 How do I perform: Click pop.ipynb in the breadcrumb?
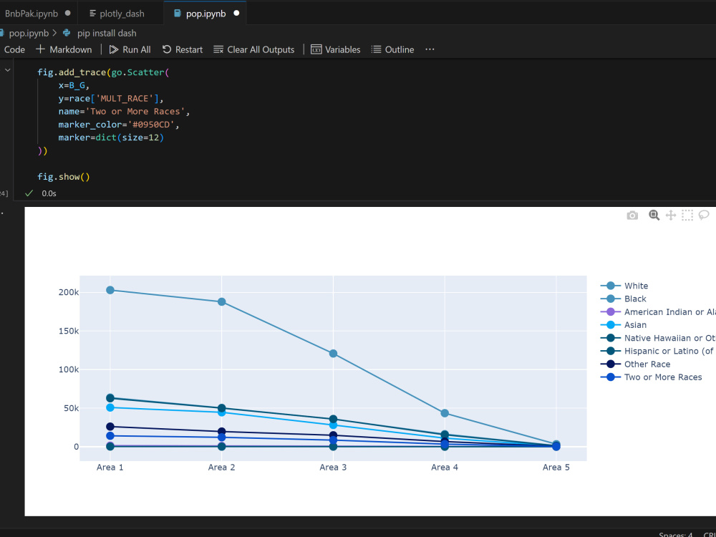click(29, 34)
